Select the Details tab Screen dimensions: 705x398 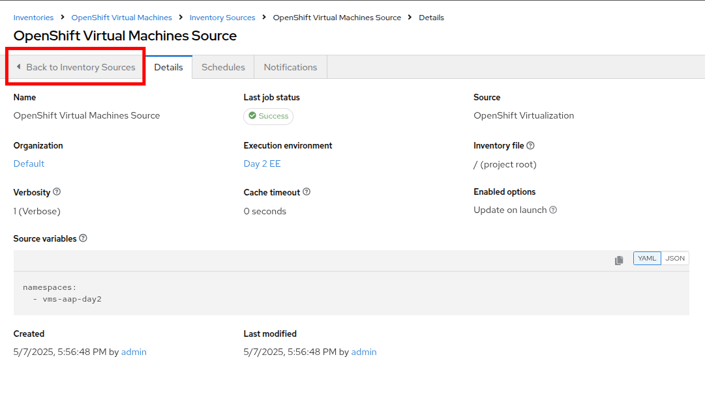point(168,67)
